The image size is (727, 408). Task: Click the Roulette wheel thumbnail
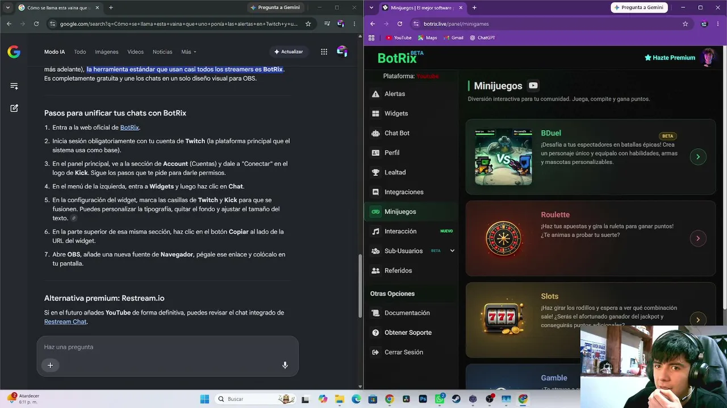[503, 239]
